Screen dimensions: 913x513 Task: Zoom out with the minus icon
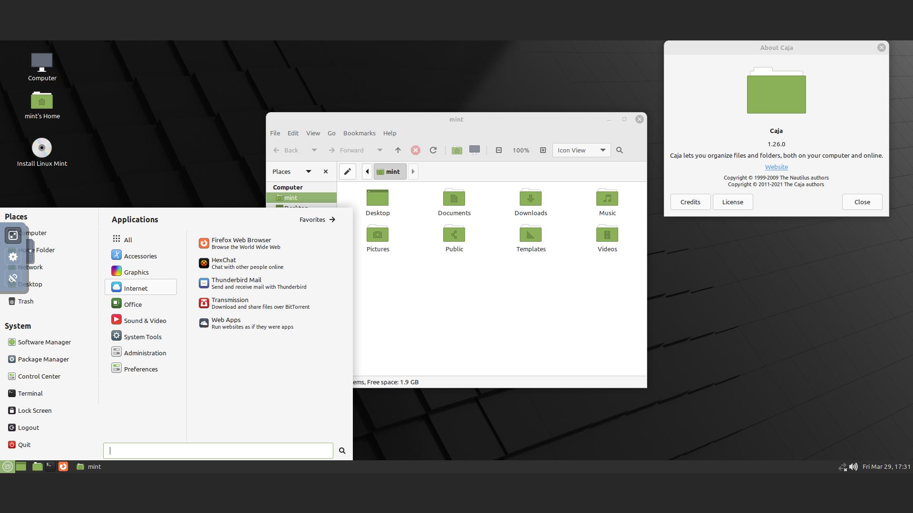point(499,150)
